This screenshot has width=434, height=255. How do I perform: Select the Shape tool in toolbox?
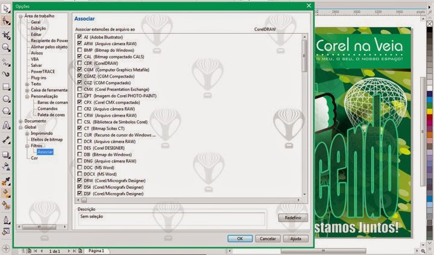[x=6, y=20]
